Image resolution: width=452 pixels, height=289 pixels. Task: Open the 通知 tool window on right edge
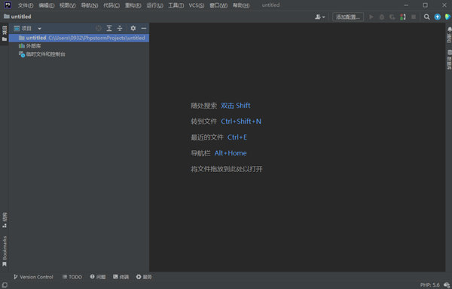click(x=449, y=35)
